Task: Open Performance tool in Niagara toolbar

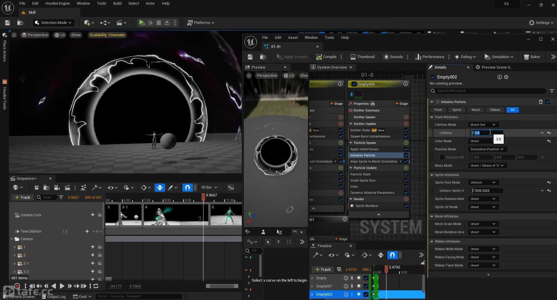Action: [x=430, y=57]
